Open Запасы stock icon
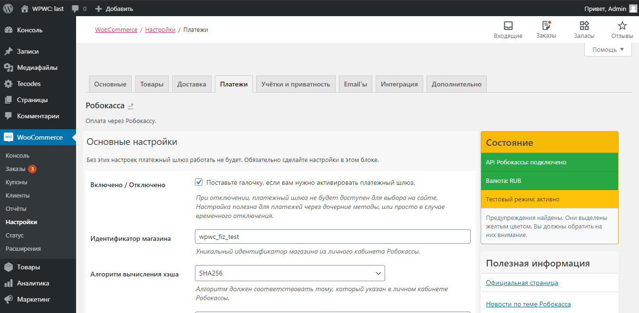Image resolution: width=639 pixels, height=313 pixels. point(584,26)
